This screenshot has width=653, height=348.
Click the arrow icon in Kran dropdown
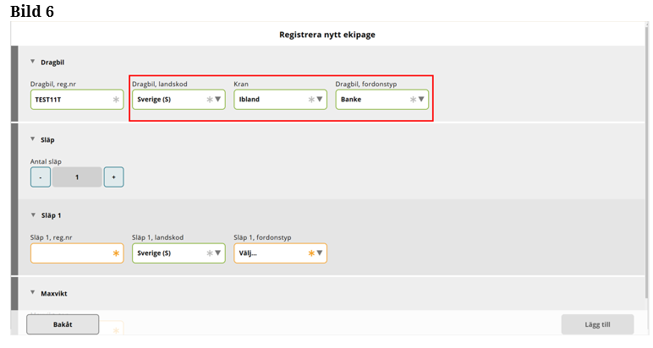320,99
